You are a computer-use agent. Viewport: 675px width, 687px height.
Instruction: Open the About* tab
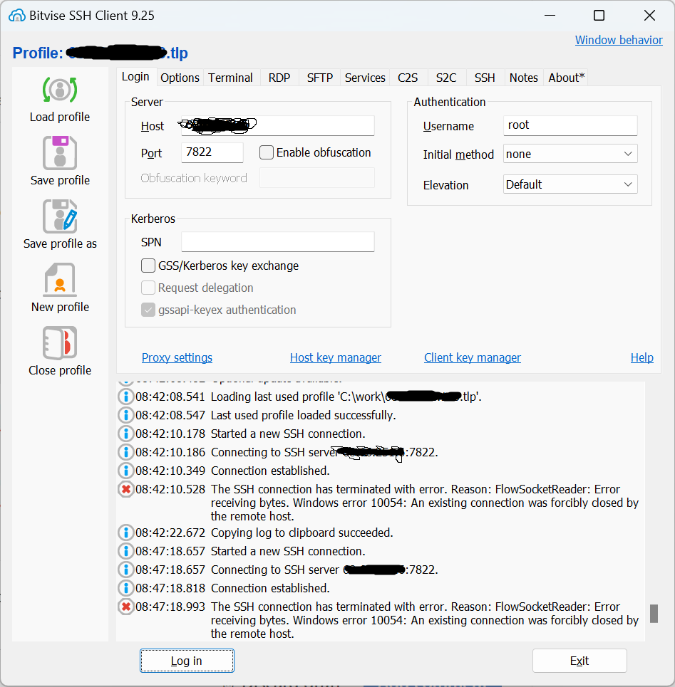[566, 78]
